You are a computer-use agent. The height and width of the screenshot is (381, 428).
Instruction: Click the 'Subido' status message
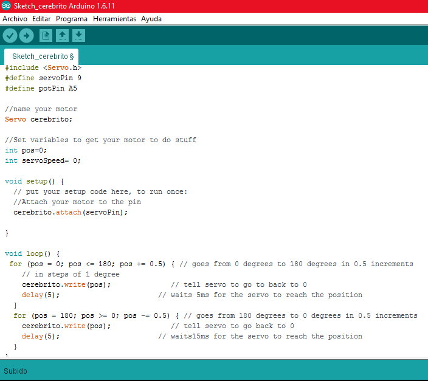point(15,371)
